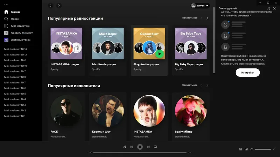The height and width of the screenshot is (157, 280).
Task: Open FACE artist profile picture
Action: pos(66,111)
